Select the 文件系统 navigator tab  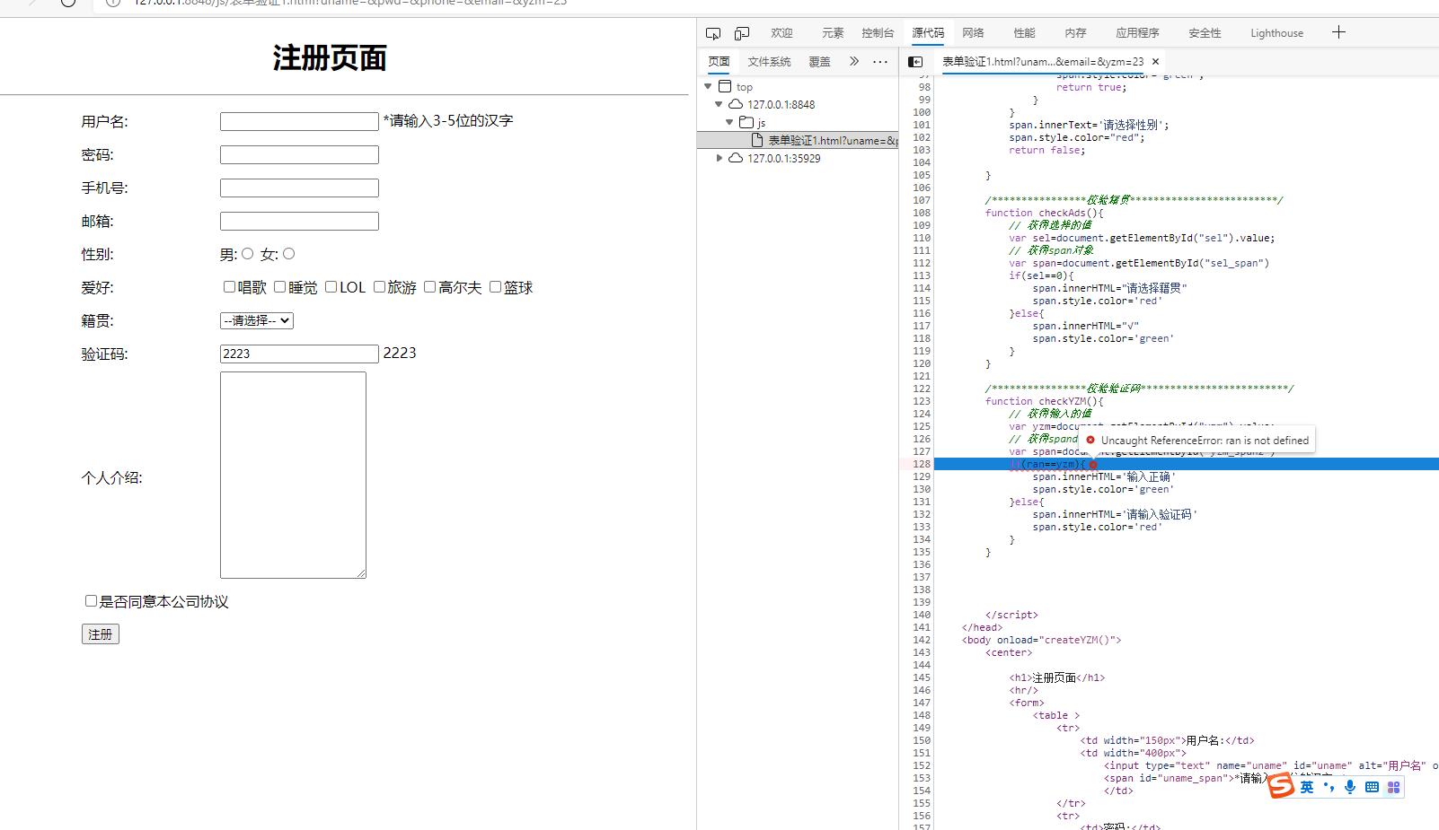[x=769, y=62]
